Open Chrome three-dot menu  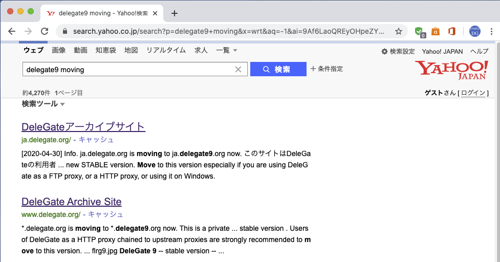[x=491, y=31]
